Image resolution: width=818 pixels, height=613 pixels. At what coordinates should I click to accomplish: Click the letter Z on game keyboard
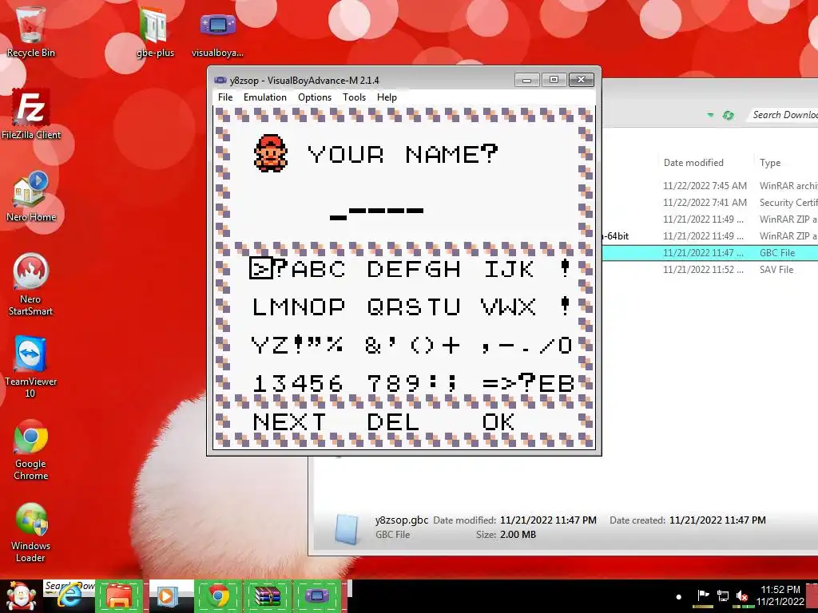pos(279,345)
